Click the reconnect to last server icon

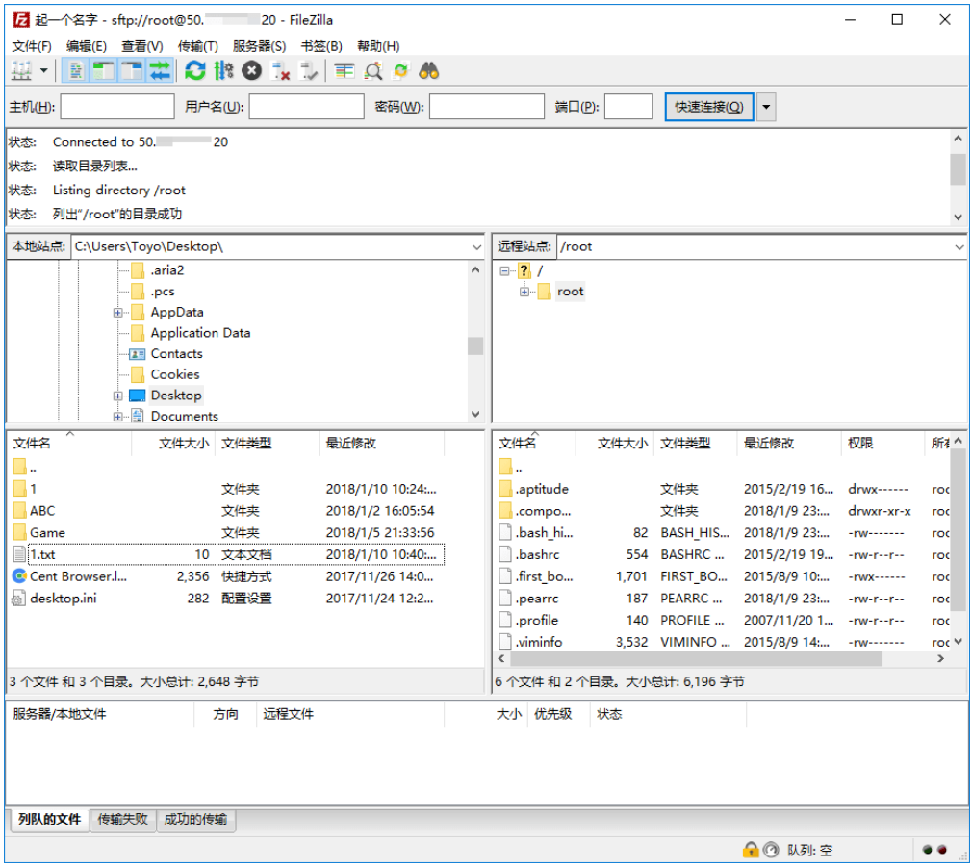pyautogui.click(x=308, y=71)
